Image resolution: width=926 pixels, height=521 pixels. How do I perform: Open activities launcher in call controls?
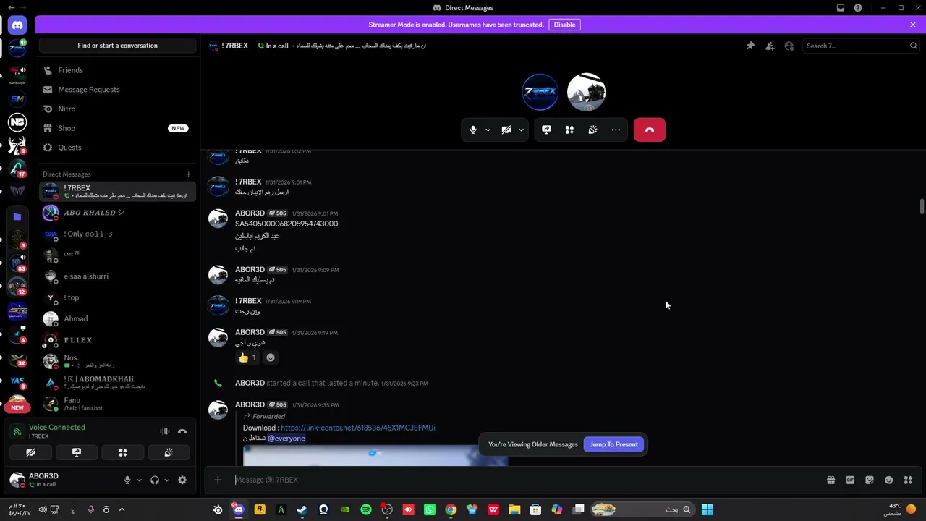point(569,130)
